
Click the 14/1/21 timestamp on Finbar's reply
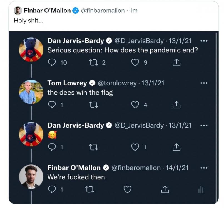[x=177, y=168]
